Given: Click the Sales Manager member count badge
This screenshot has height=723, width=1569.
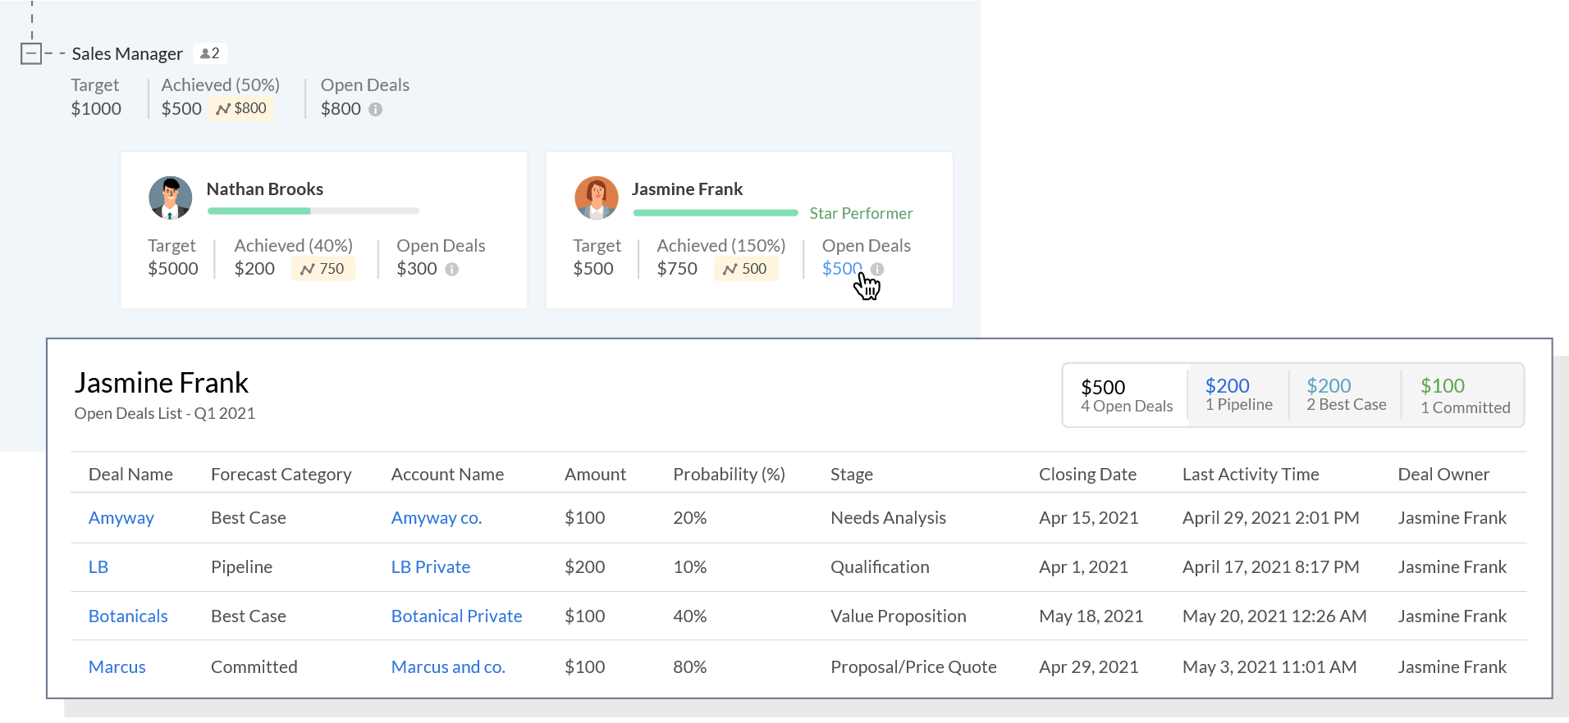Looking at the screenshot, I should click(210, 53).
